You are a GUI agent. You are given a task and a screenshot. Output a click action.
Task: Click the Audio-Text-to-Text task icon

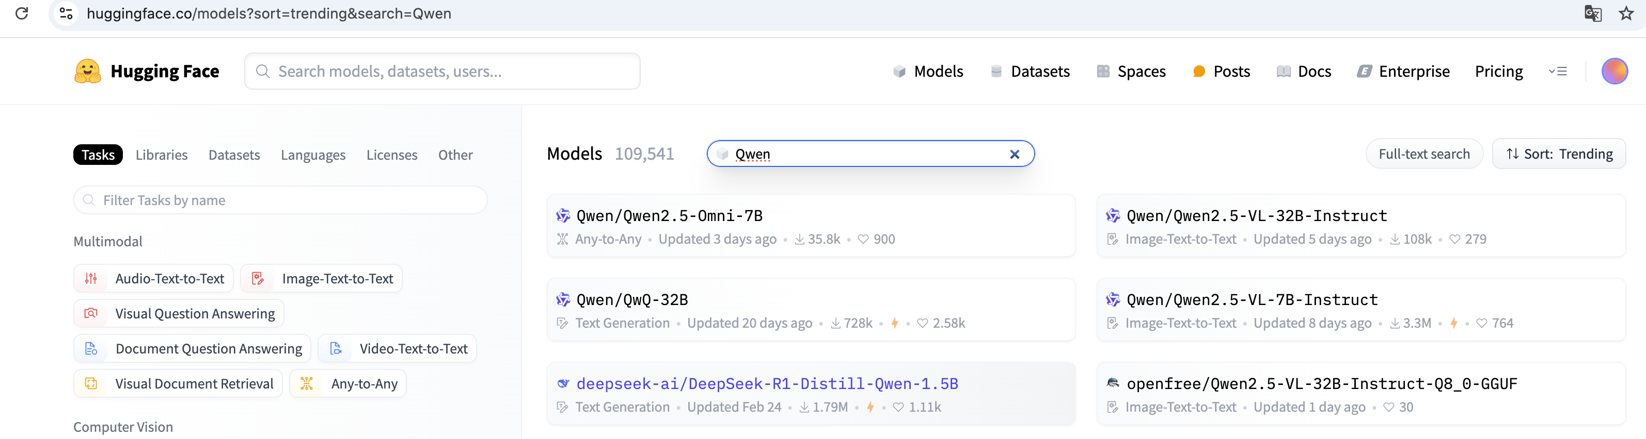(x=91, y=278)
